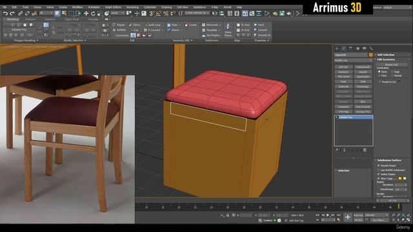Activate the Select Object tool
Image resolution: width=413 pixels, height=232 pixels.
57,13
